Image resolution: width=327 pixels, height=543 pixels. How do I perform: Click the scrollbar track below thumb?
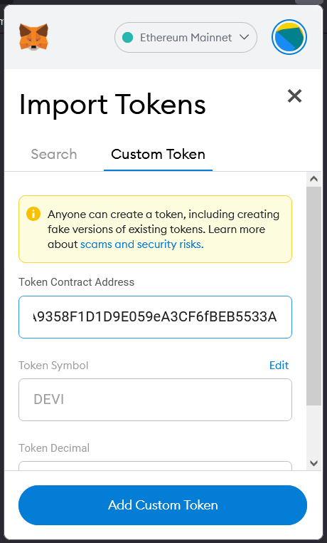[x=314, y=431]
